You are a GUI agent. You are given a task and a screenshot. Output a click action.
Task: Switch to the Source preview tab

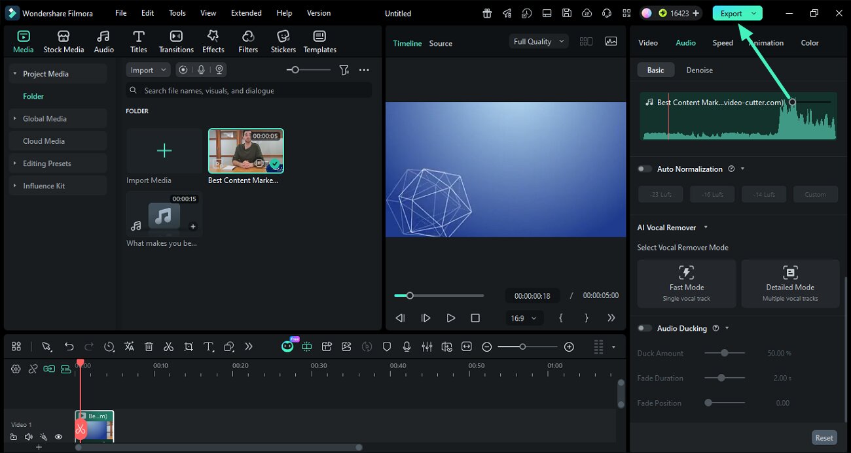click(441, 43)
